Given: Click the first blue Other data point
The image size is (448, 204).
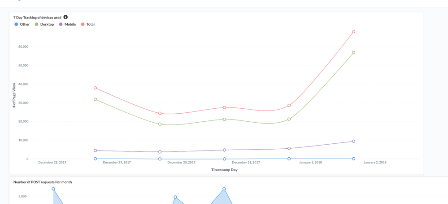Looking at the screenshot, I should (96, 159).
